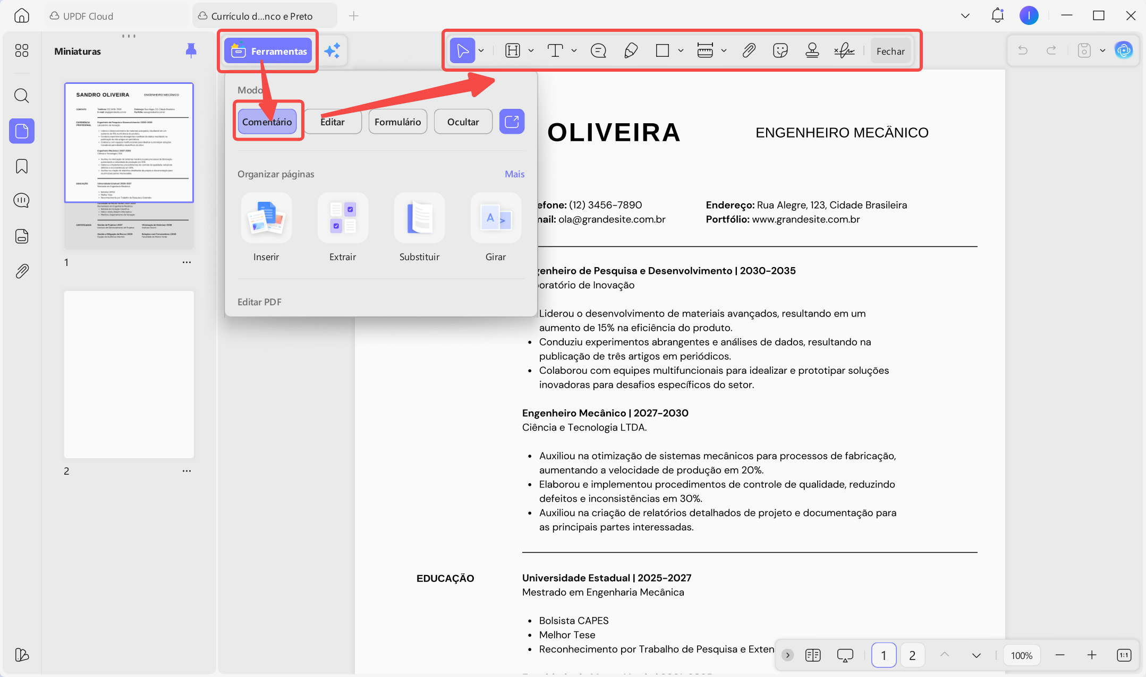Redo the last action
Screen dimensions: 1146x677
coord(1051,50)
